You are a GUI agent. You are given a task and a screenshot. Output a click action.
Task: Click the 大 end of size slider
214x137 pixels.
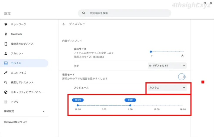(182, 56)
